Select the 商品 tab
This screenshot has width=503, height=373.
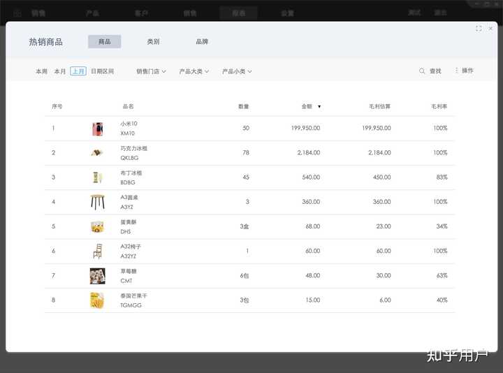point(105,42)
